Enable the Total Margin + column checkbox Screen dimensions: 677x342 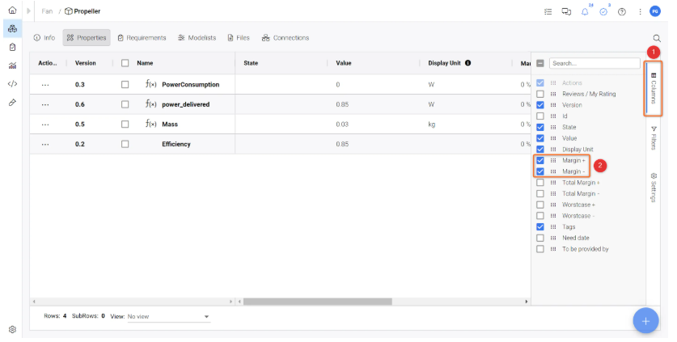pos(540,183)
